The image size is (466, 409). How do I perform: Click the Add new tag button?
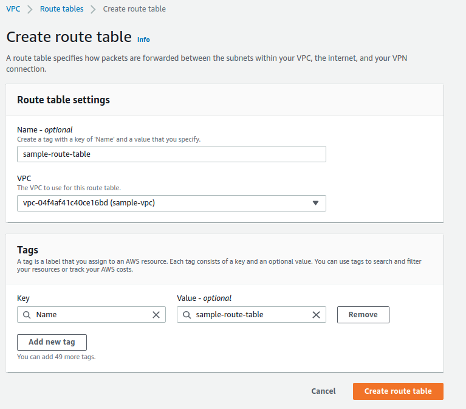(52, 342)
